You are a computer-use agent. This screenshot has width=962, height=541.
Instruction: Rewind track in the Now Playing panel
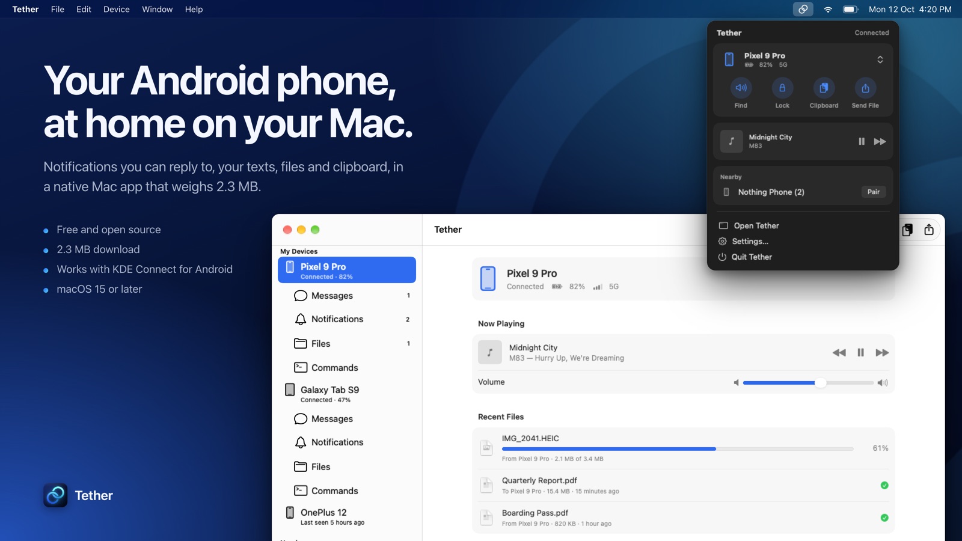[839, 353]
